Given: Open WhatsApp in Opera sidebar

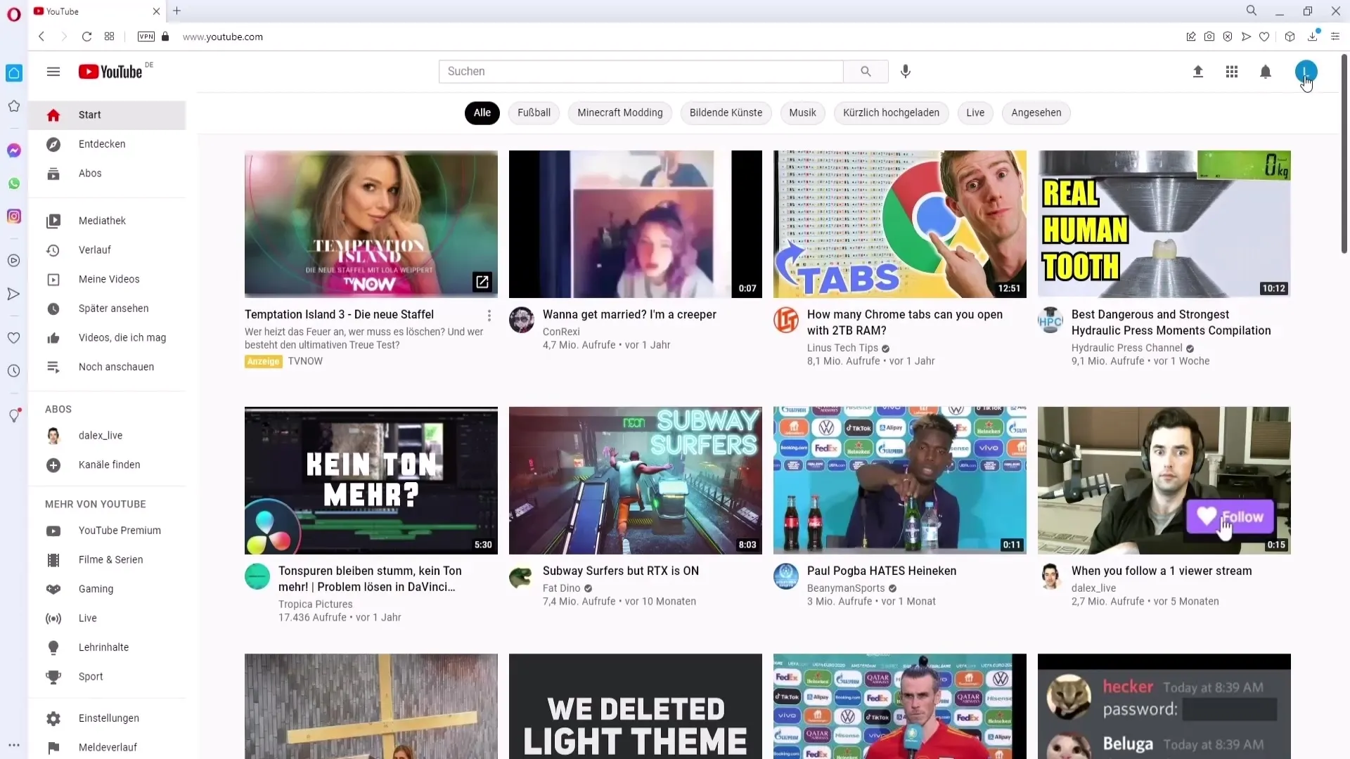Looking at the screenshot, I should [14, 183].
